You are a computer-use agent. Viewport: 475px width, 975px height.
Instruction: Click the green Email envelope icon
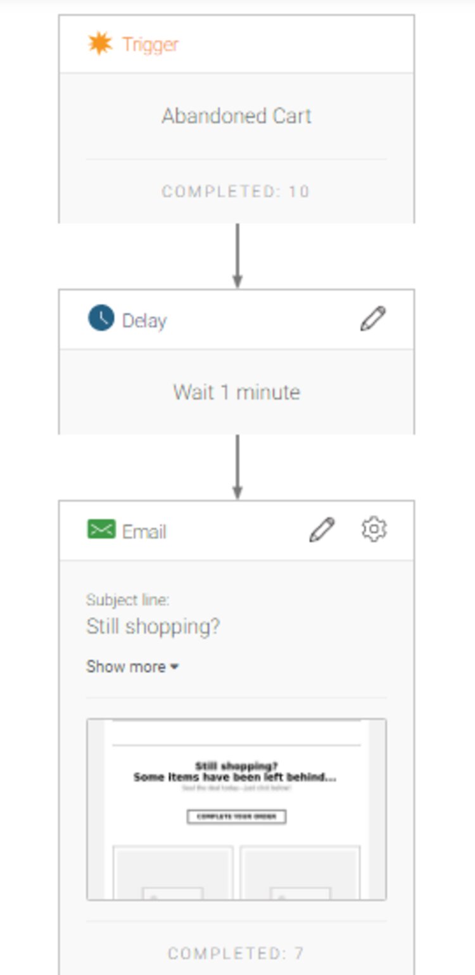click(101, 530)
